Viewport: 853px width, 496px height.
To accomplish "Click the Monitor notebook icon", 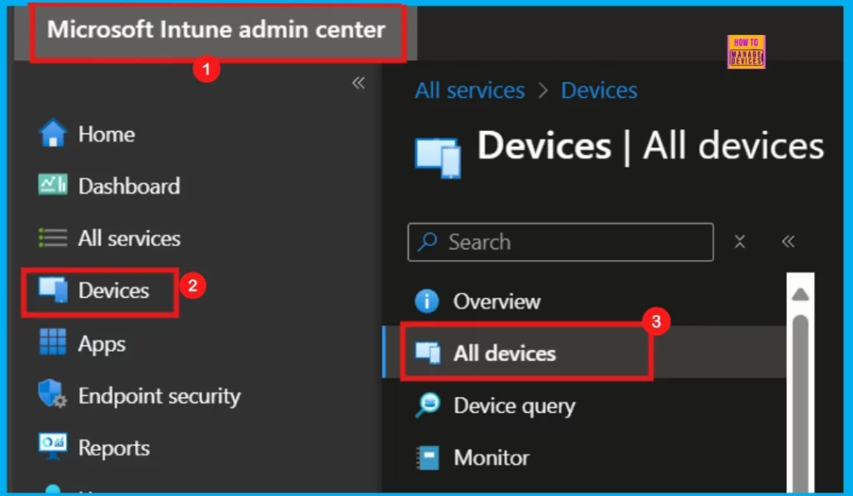I will coord(428,458).
